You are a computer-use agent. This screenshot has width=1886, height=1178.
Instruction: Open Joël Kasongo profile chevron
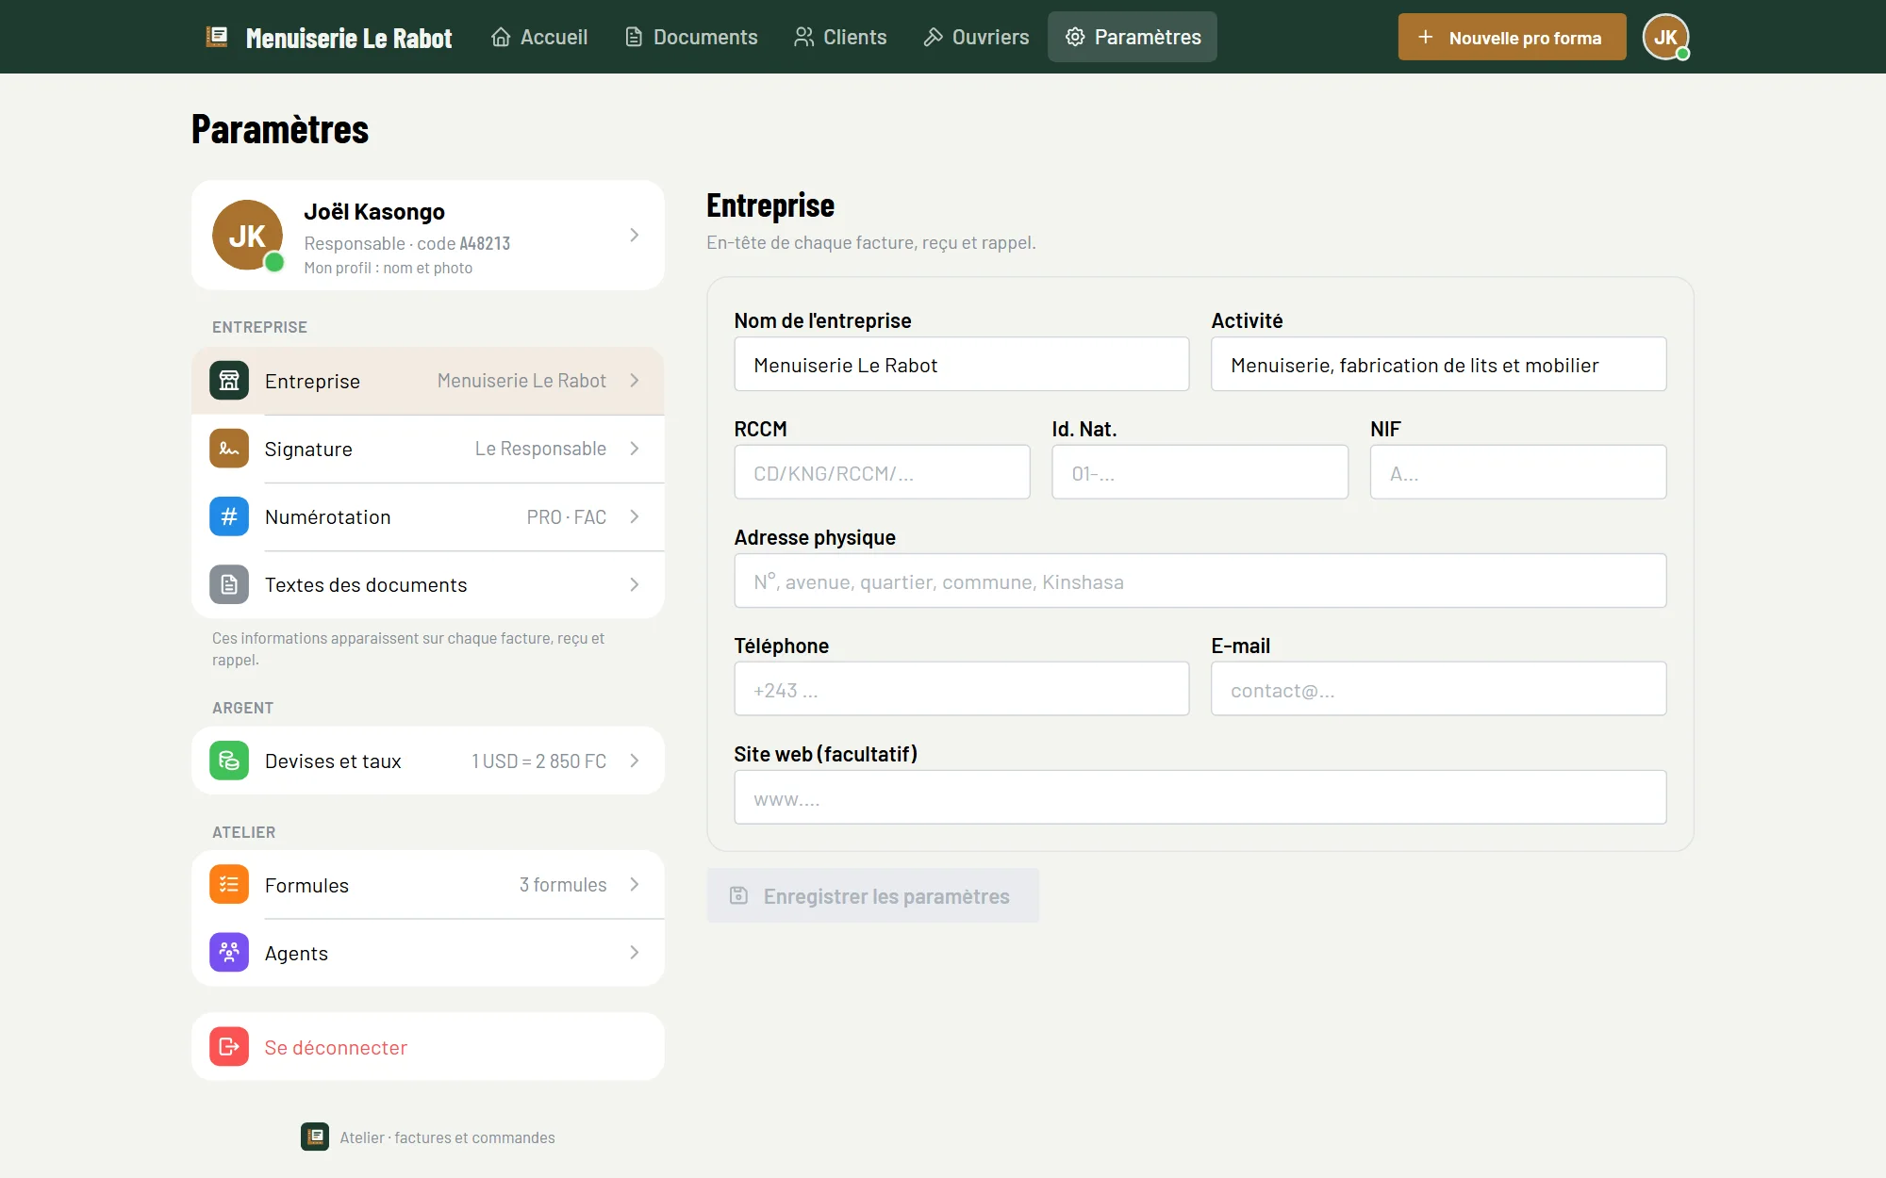635,235
